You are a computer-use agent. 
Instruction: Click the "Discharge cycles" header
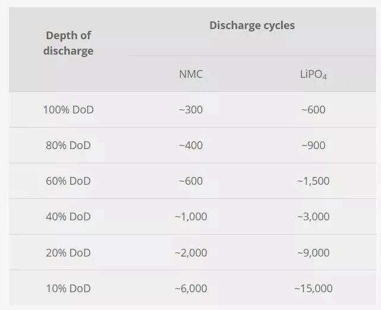(252, 26)
